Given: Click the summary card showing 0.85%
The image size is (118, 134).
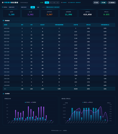Looking at the screenshot, I should 106,13.
